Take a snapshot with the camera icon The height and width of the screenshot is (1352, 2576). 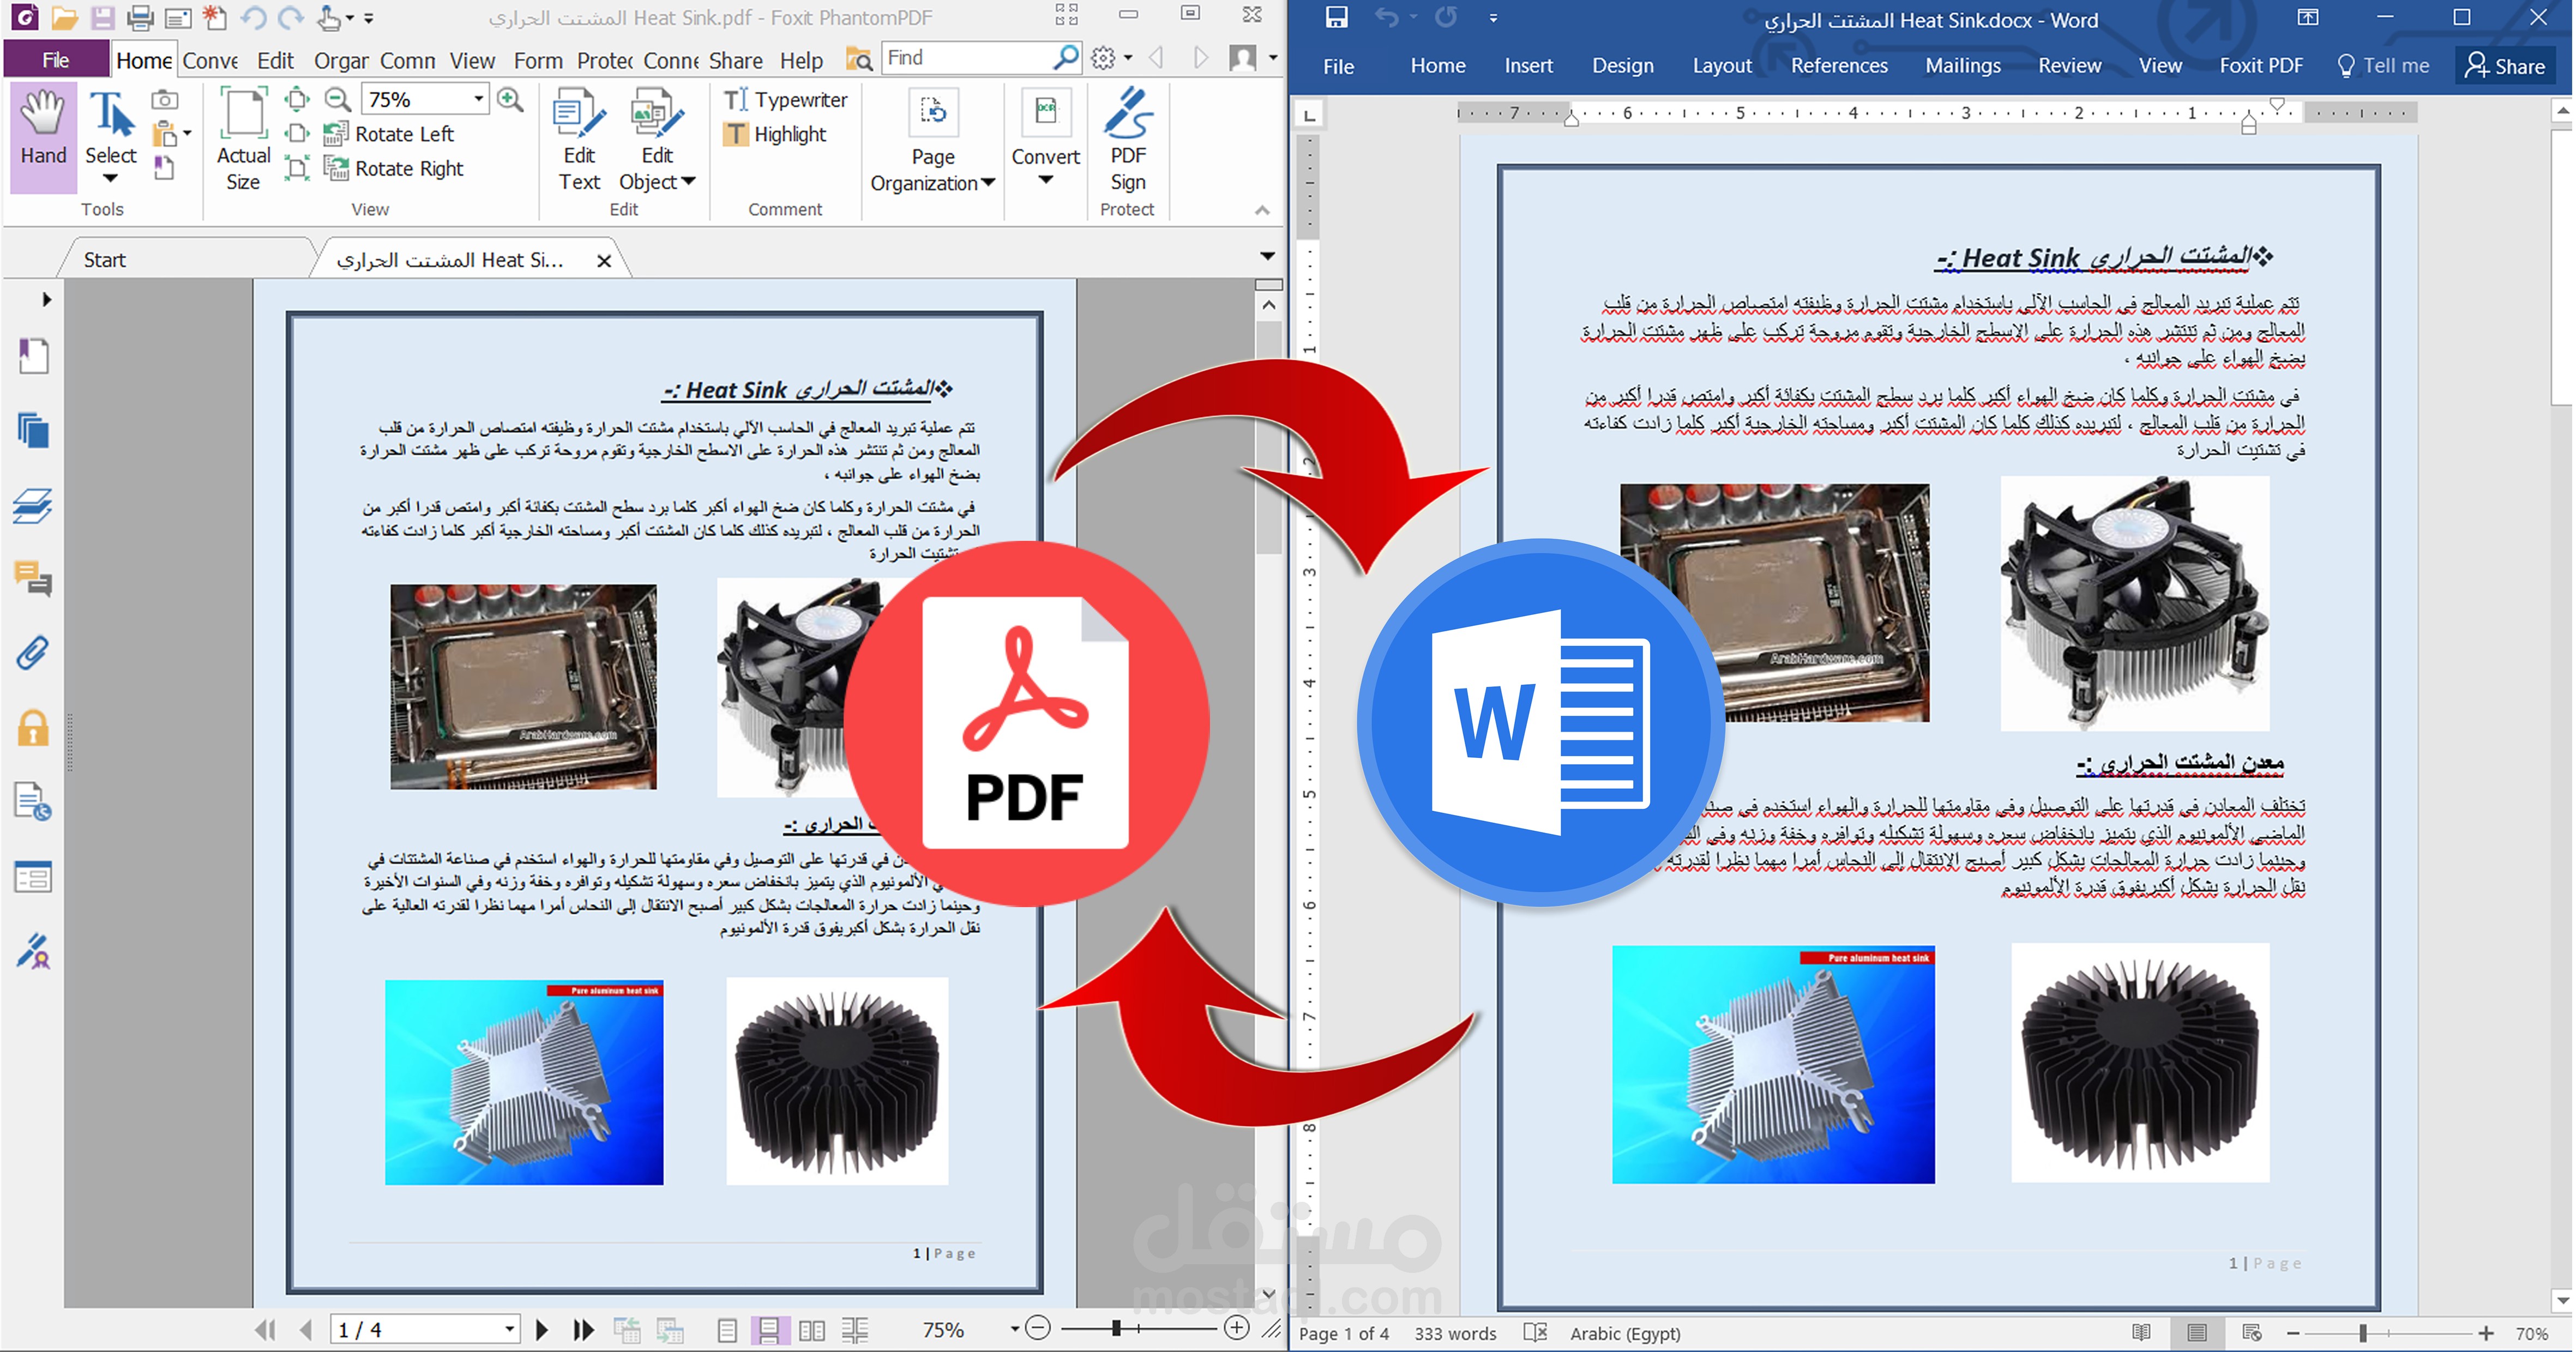click(x=165, y=99)
